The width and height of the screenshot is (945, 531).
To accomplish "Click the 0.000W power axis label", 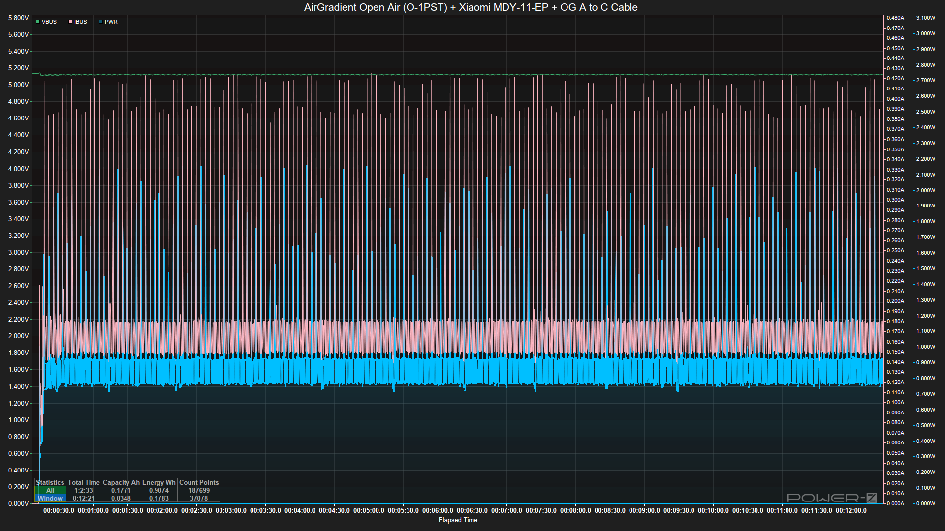I will click(926, 503).
